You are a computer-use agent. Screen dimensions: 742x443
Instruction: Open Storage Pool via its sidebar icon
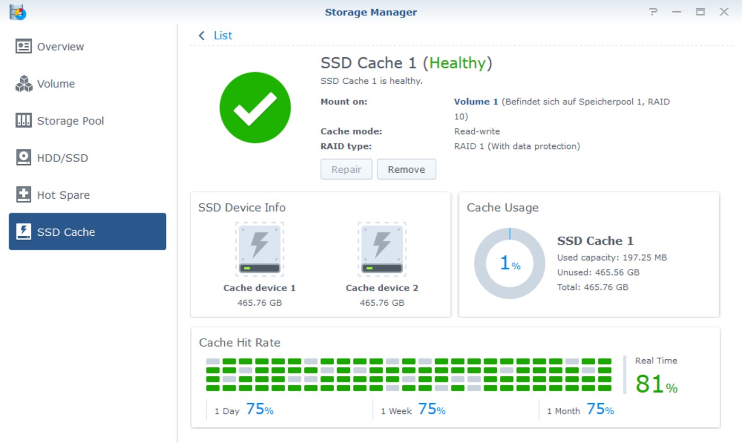coord(23,120)
